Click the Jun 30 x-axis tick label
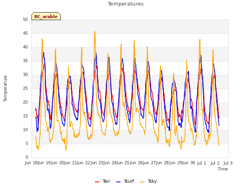The height and width of the screenshot is (189, 252). pyautogui.click(x=189, y=163)
